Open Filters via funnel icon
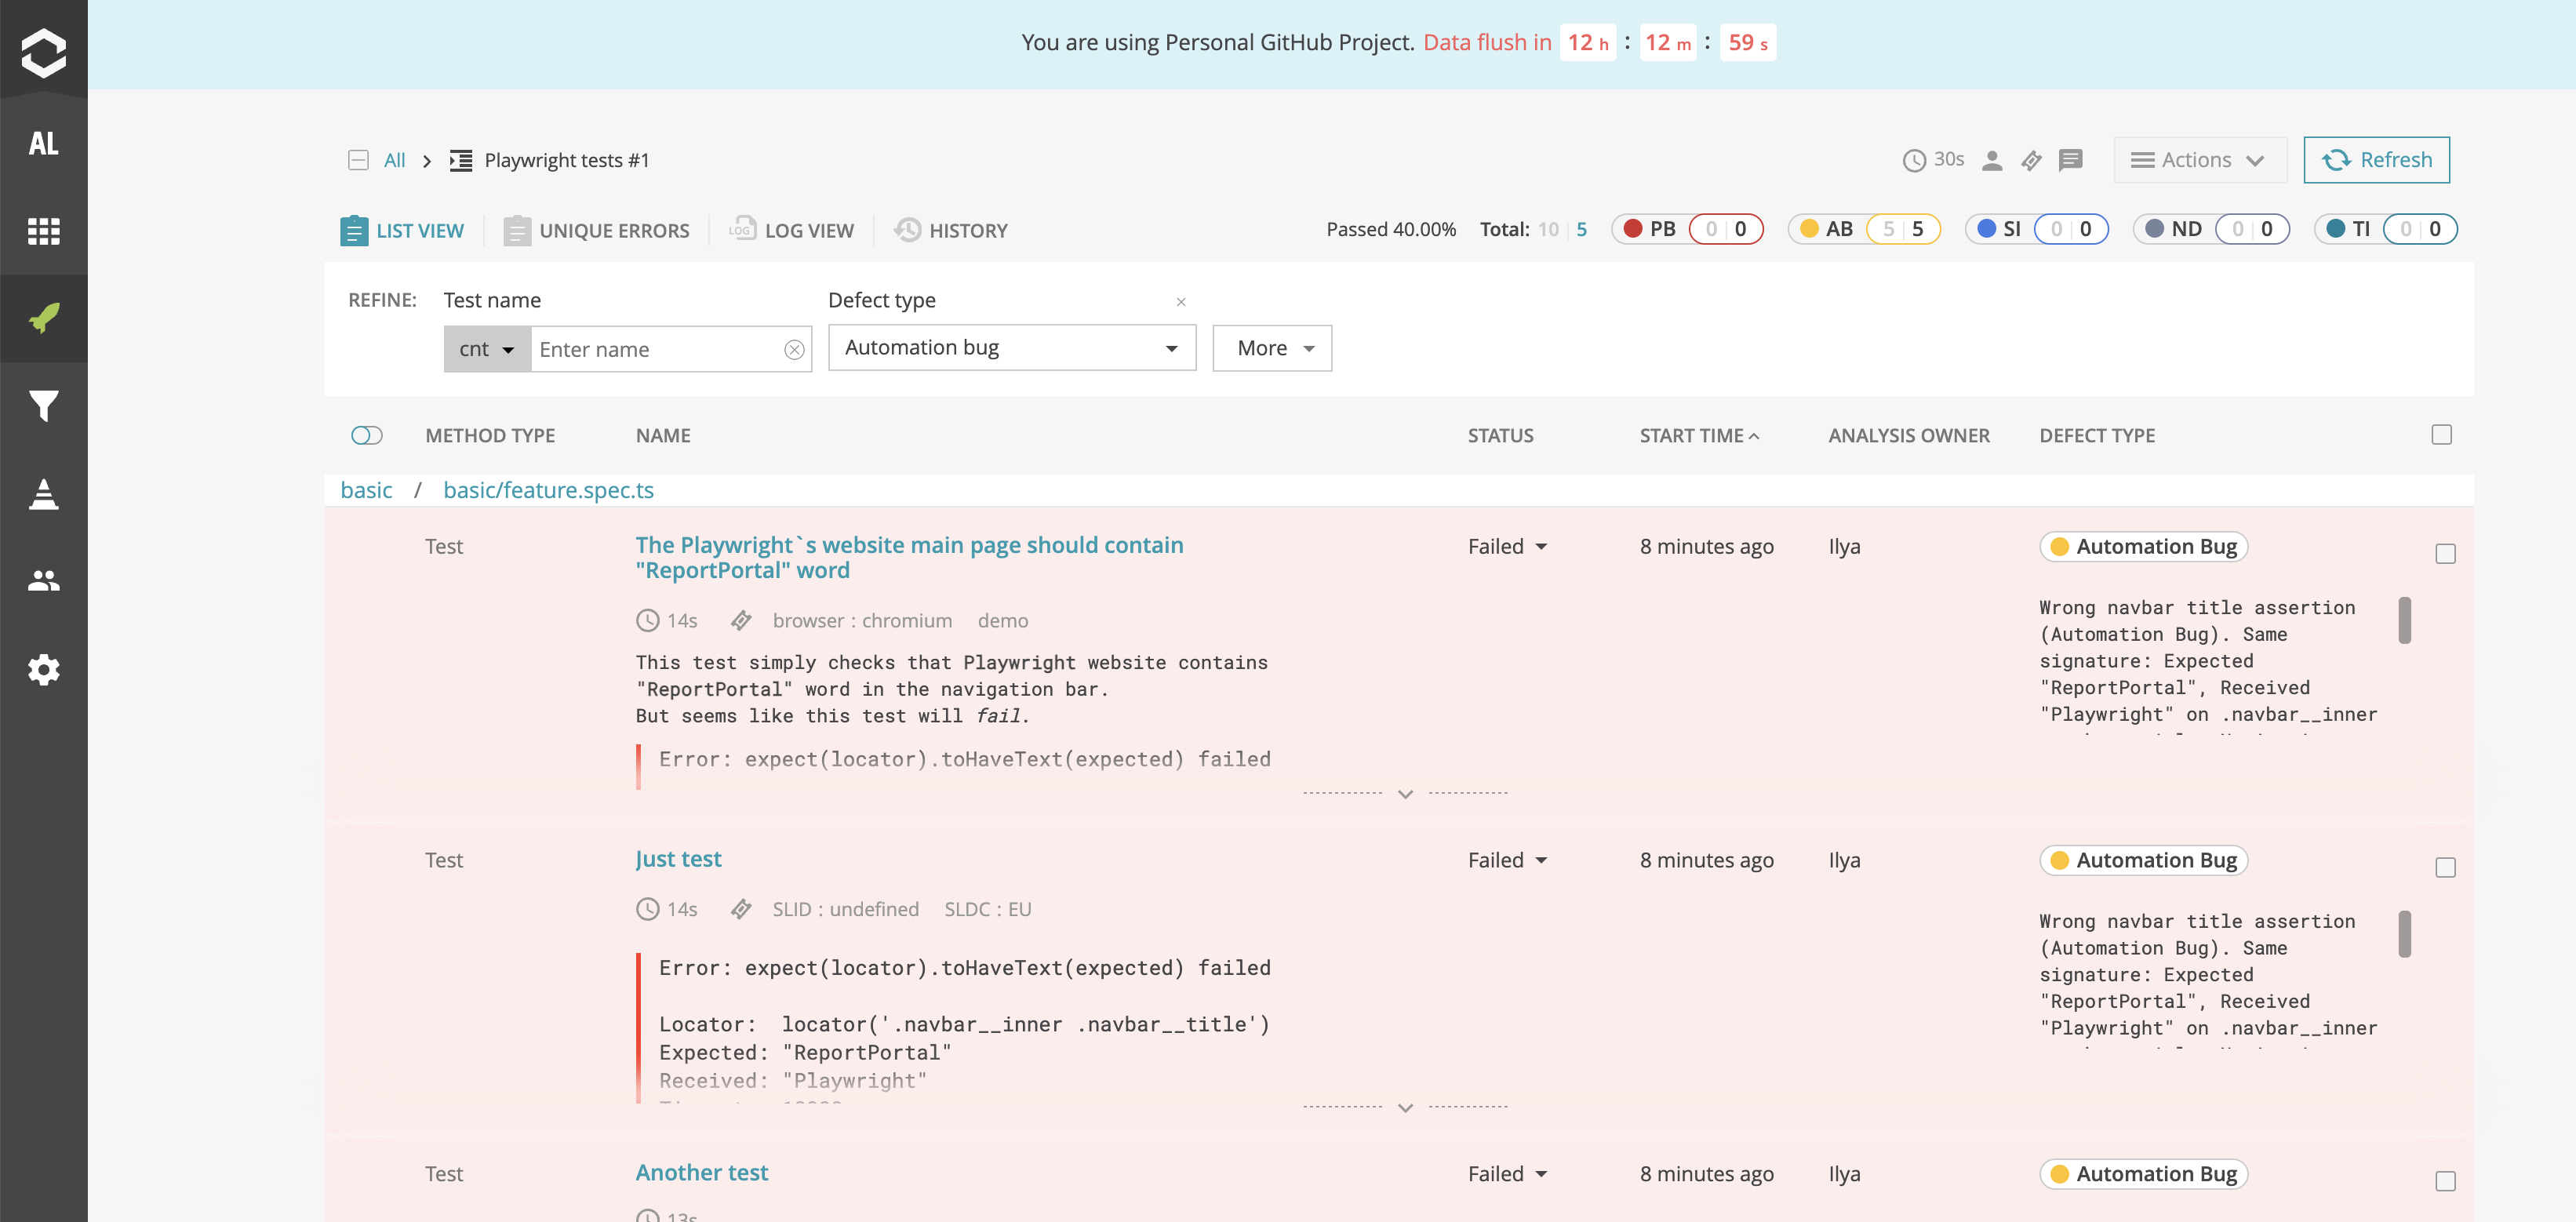Viewport: 2576px width, 1222px height. 43,405
